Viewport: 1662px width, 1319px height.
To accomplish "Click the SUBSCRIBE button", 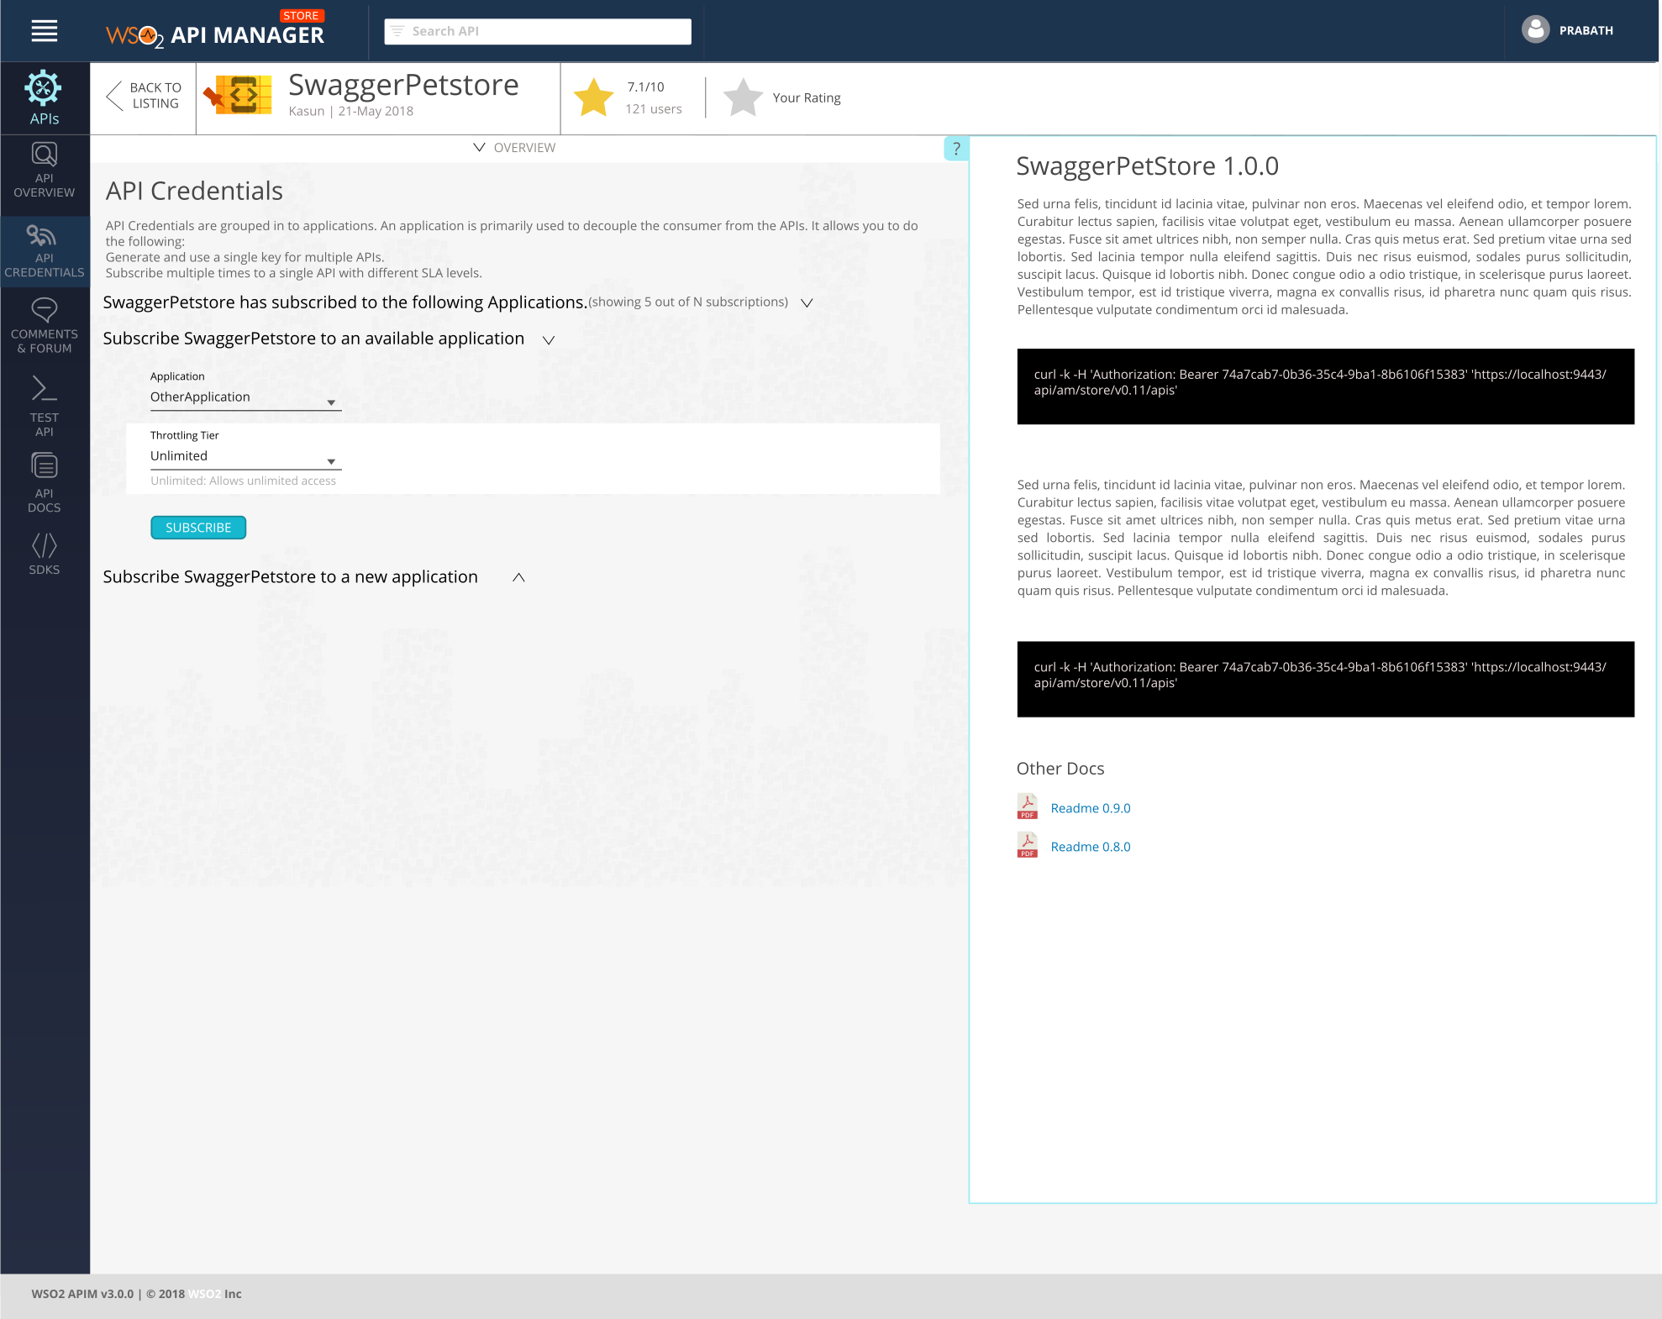I will coord(198,528).
